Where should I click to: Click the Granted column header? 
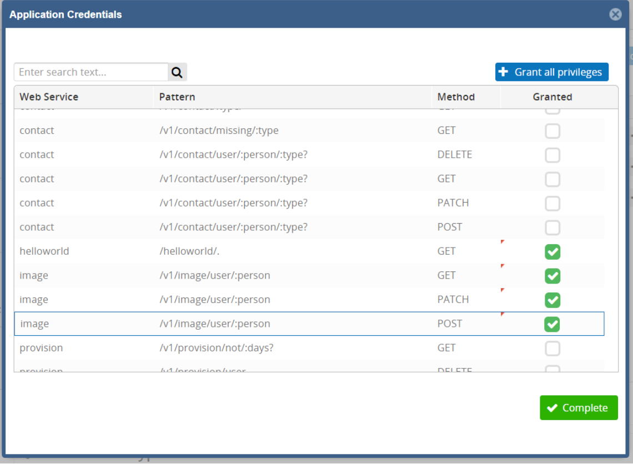point(552,97)
